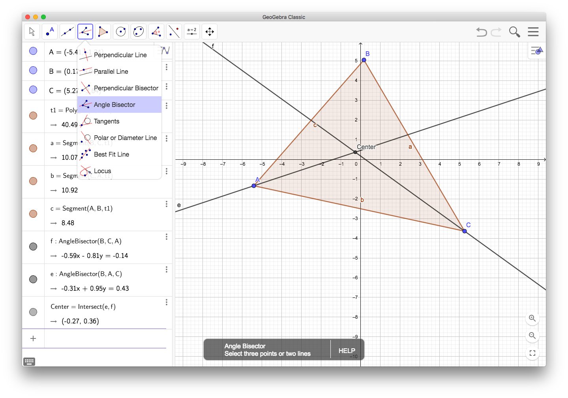Image resolution: width=568 pixels, height=398 pixels.
Task: Toggle visibility of segment c
Action: tap(33, 214)
